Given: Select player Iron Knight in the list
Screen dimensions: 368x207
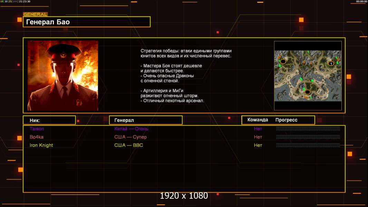Looking at the screenshot, I should (41, 145).
